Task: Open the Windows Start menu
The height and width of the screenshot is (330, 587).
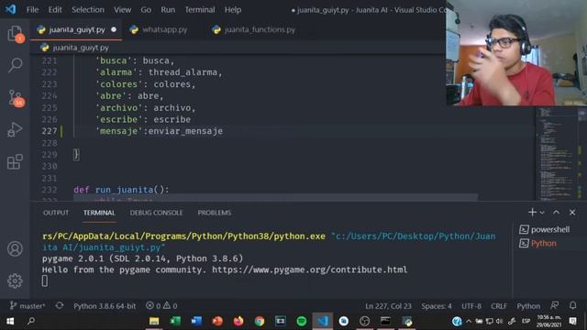Action: click(x=10, y=321)
